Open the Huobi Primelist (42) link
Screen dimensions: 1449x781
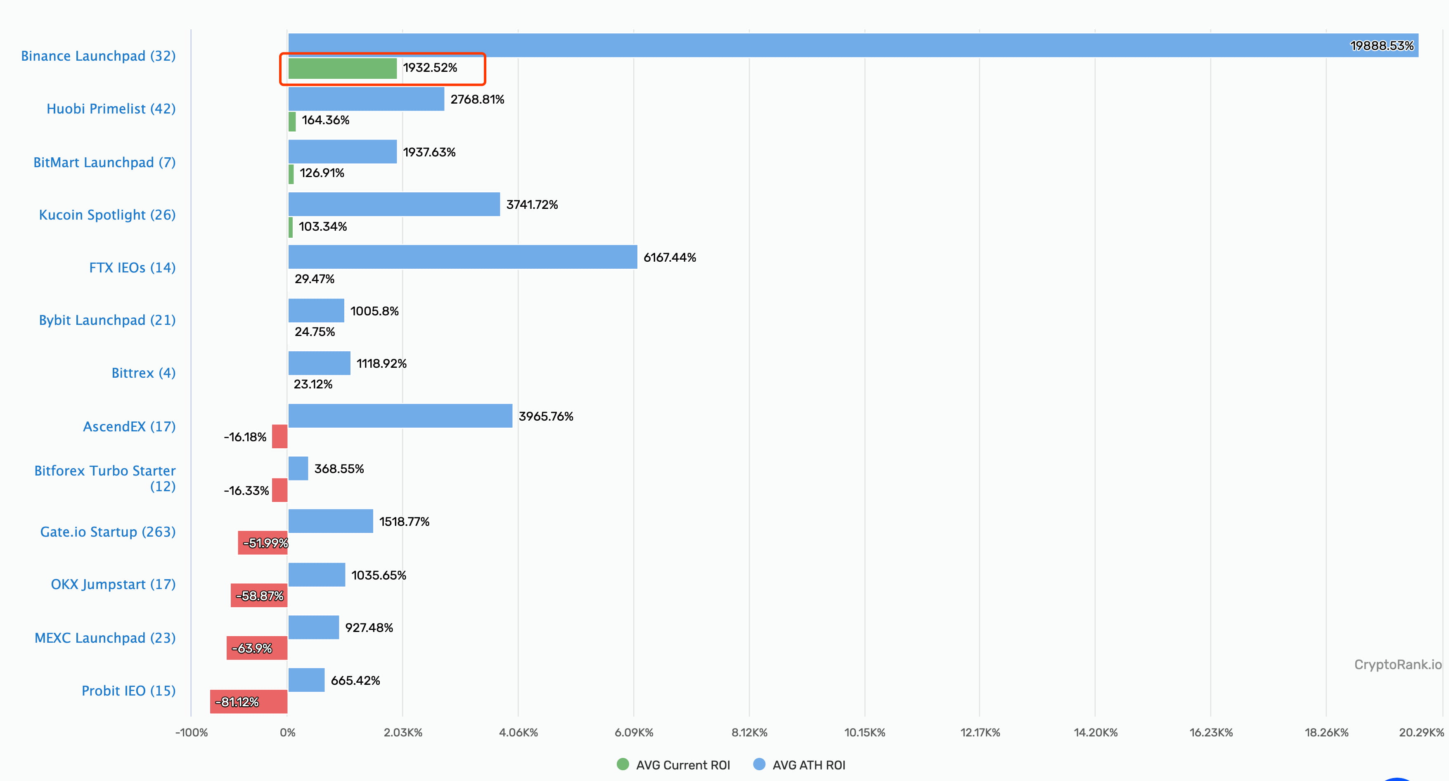111,109
